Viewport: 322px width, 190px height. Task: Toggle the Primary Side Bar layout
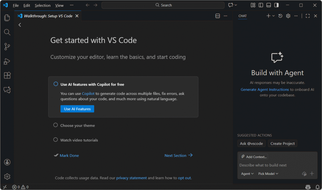coord(261,5)
